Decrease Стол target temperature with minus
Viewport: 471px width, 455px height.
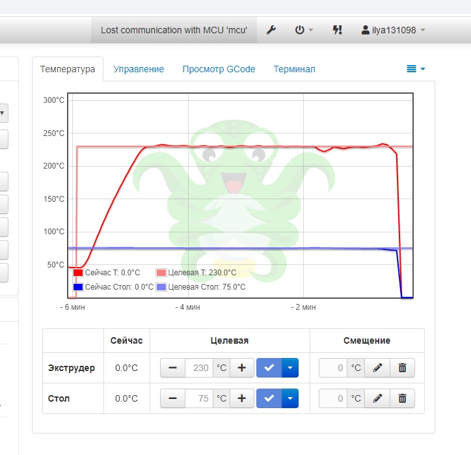coord(172,398)
